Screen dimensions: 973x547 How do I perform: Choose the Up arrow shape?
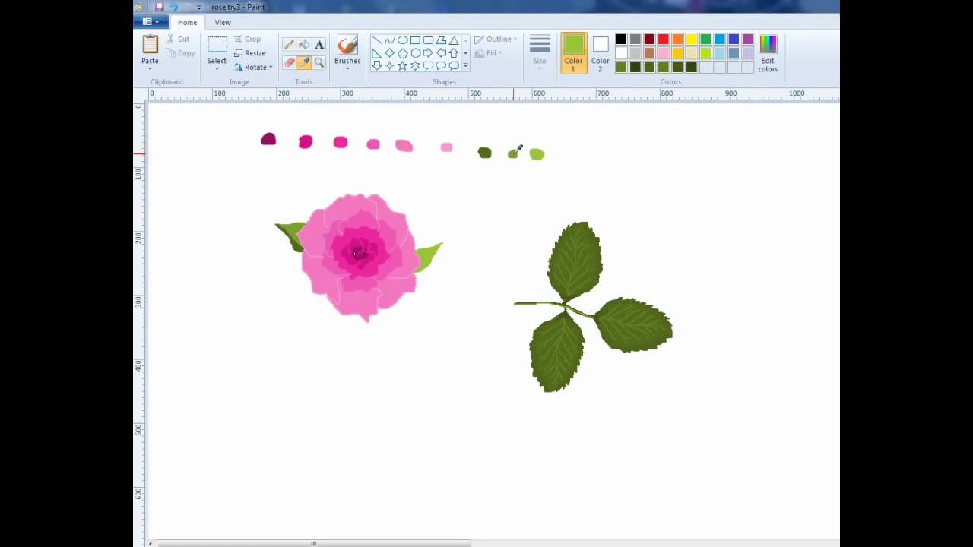click(454, 53)
